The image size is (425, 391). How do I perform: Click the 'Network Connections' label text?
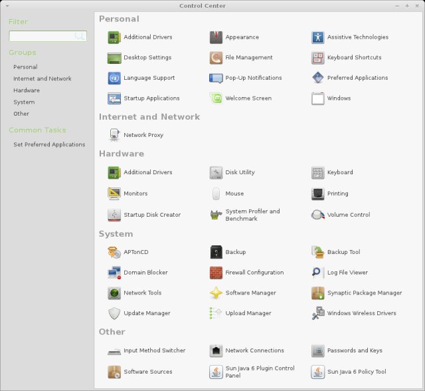(x=255, y=350)
